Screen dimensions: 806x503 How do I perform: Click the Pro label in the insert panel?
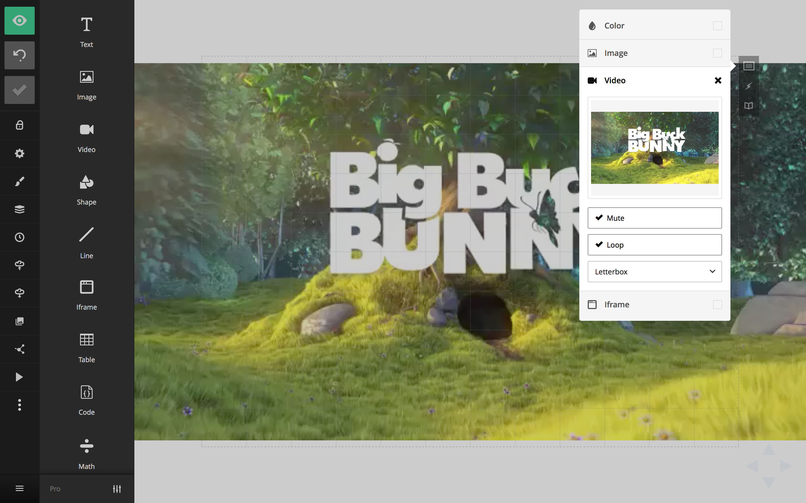(x=55, y=489)
